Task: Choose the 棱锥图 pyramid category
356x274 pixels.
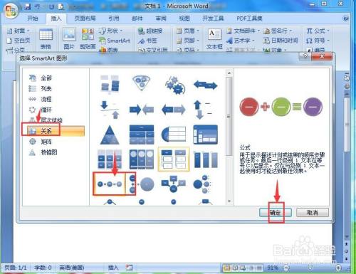Action: (49, 152)
